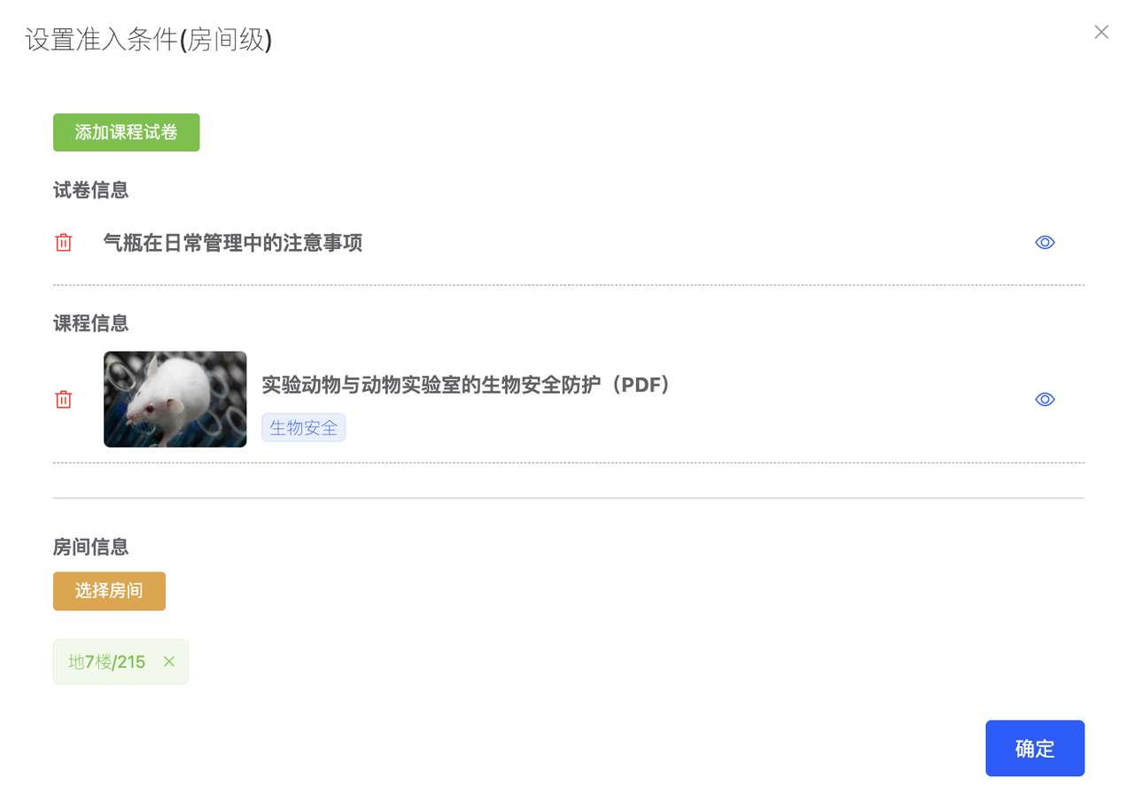Delete the 气瓶在日常管理中的注意事项 exam paper

coord(64,243)
